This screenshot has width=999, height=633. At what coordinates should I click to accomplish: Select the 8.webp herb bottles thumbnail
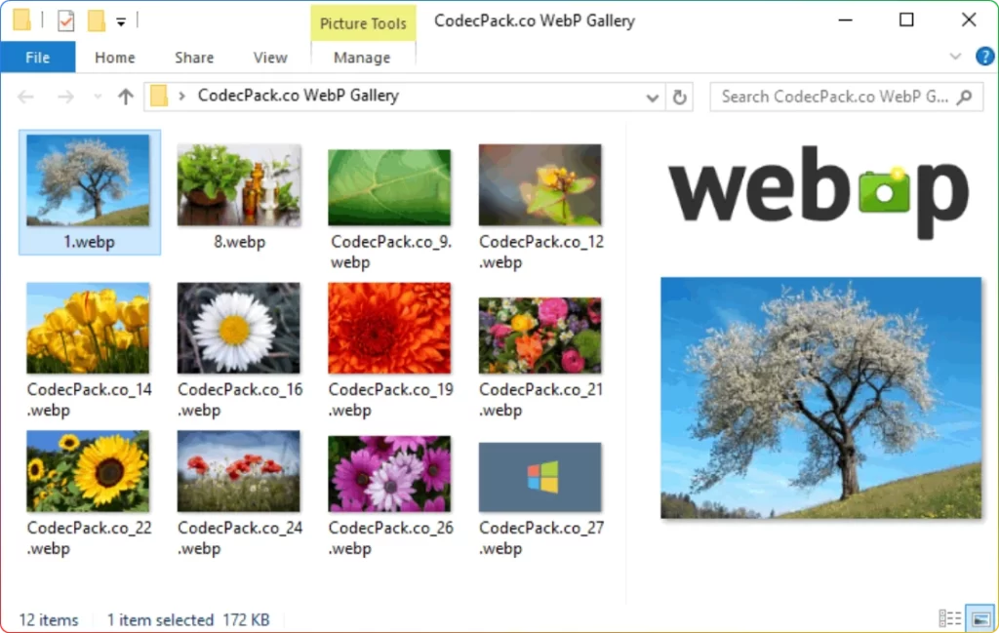click(x=239, y=184)
